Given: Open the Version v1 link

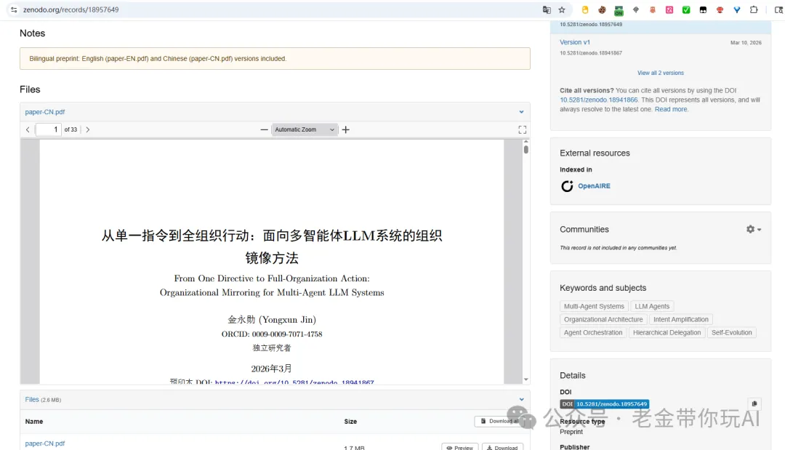Looking at the screenshot, I should coord(575,43).
